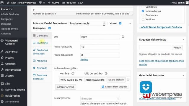
Task: Click the Atributos tab icon
Action: (34, 61)
